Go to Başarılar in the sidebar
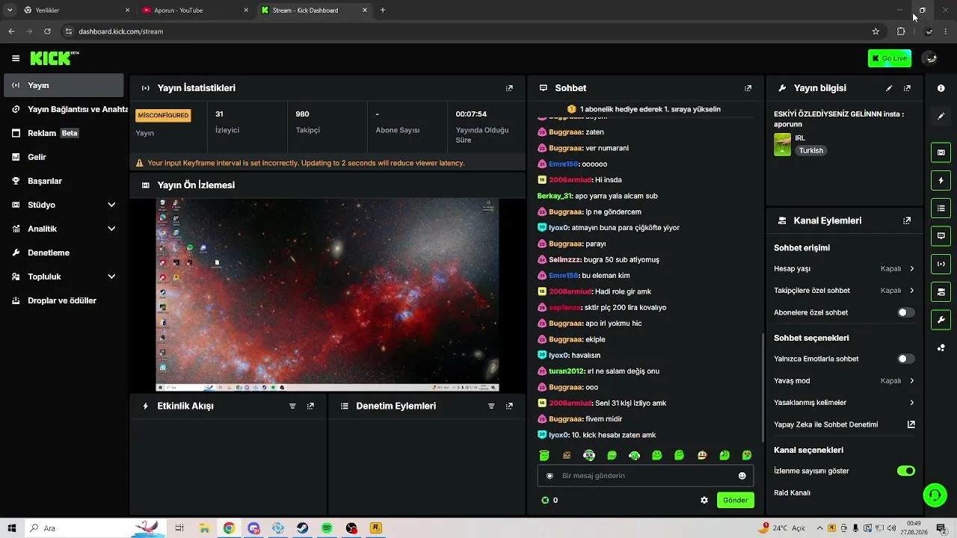Screen dimensions: 957x538 coord(64,181)
